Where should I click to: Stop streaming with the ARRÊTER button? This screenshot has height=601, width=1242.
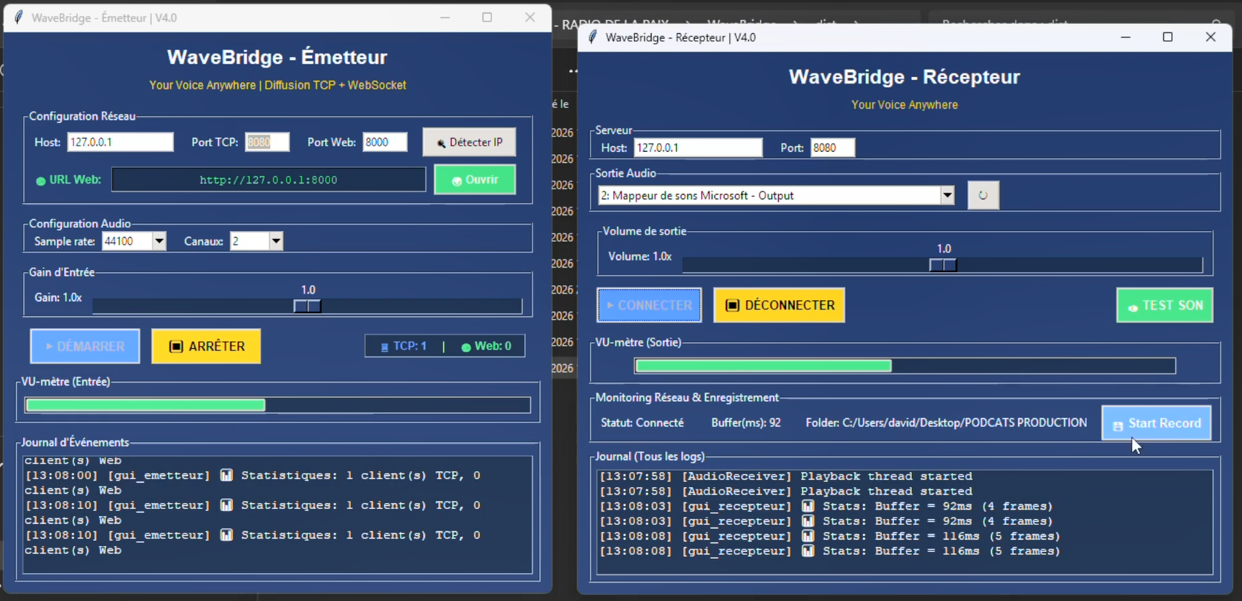click(206, 346)
